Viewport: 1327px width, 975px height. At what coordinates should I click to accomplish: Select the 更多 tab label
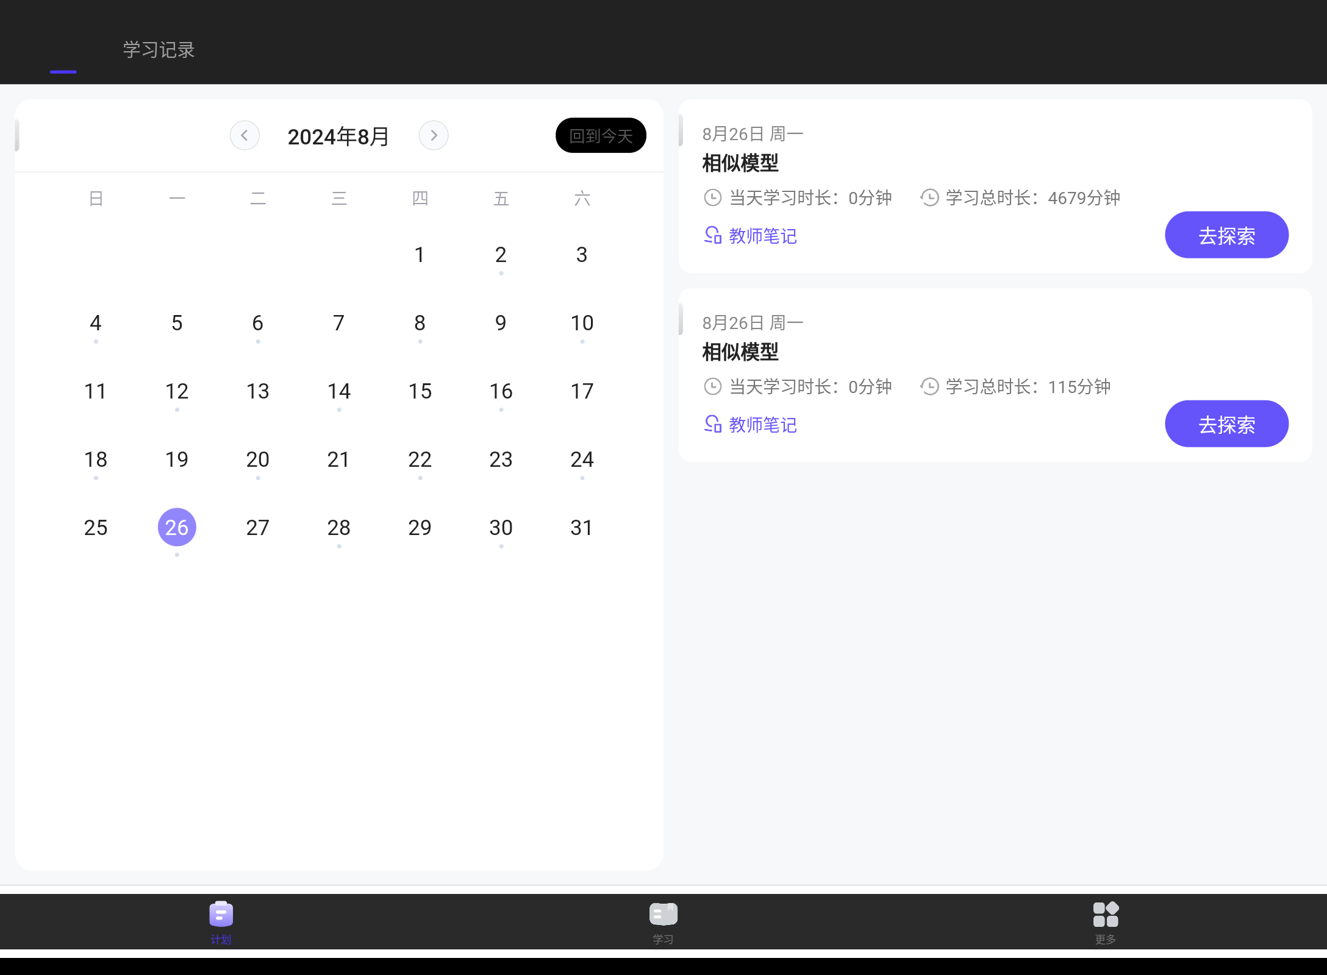1106,938
